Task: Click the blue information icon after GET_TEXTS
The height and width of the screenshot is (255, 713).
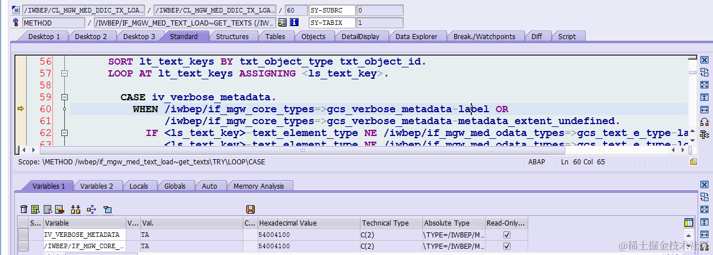Action: pos(294,23)
